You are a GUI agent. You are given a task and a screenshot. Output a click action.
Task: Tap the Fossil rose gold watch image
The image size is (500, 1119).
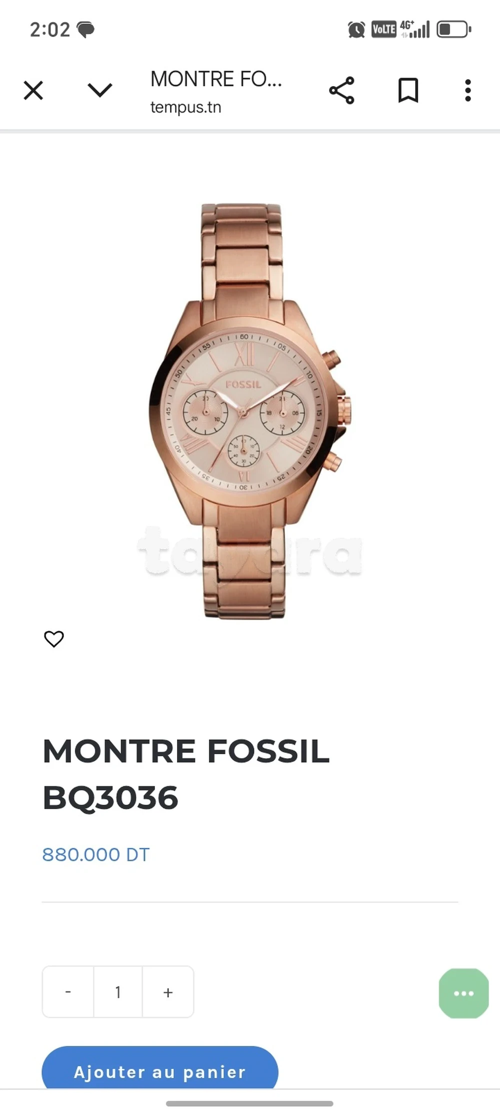(x=249, y=411)
